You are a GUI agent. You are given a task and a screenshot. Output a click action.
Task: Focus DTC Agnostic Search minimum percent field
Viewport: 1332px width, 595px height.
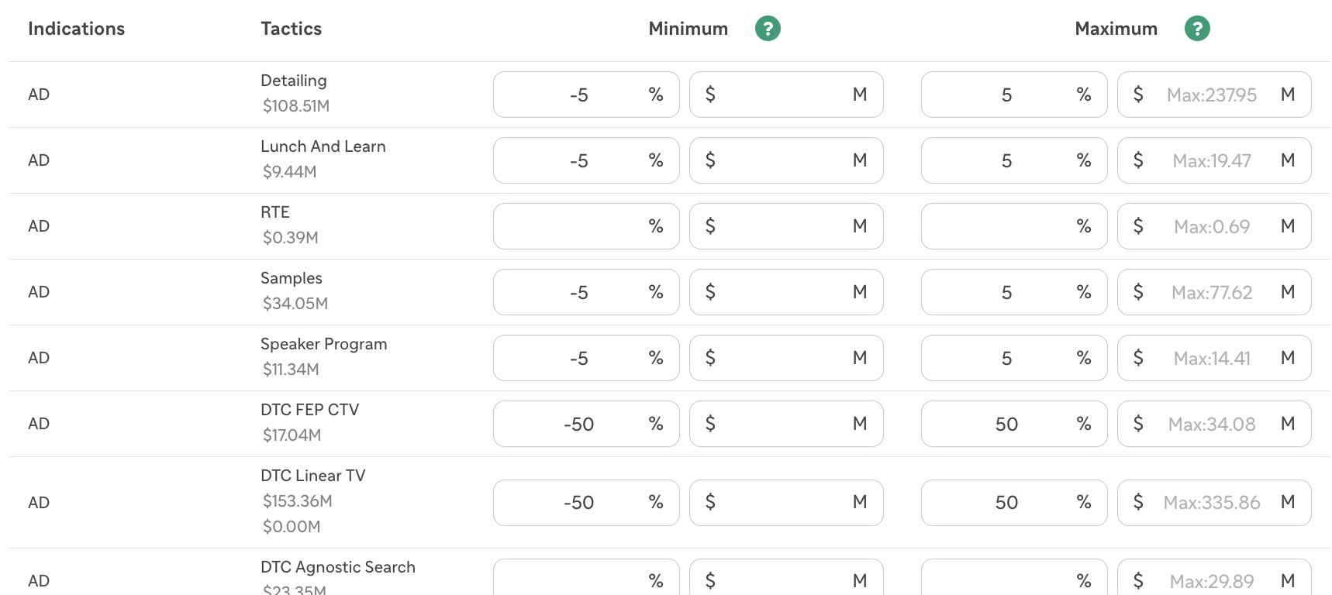[x=586, y=577]
